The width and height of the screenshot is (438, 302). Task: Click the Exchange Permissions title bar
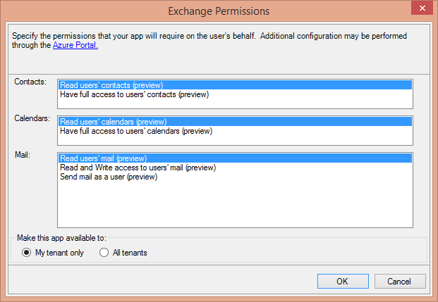pos(219,11)
